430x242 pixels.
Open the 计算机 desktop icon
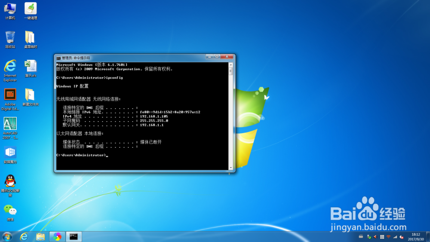pos(10,11)
